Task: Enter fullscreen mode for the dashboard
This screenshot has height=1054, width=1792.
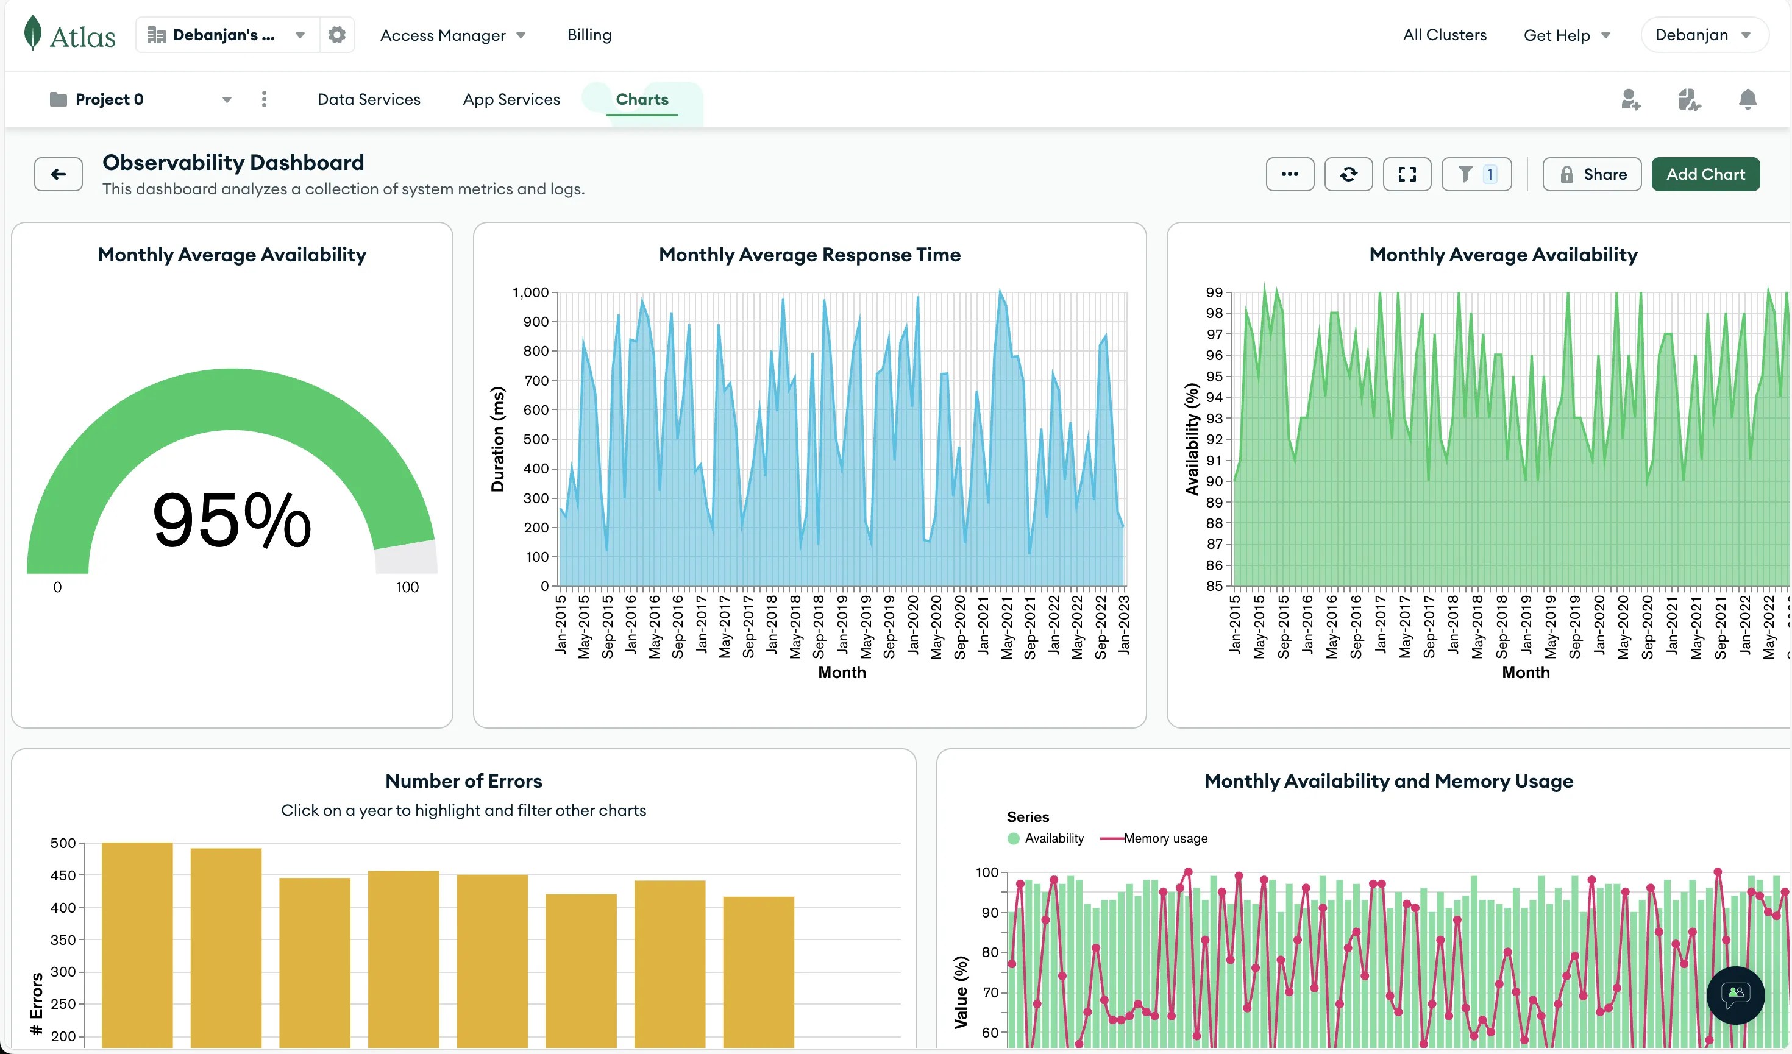Action: click(1407, 174)
